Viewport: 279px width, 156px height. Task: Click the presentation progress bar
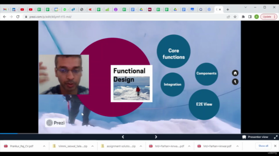[139, 133]
